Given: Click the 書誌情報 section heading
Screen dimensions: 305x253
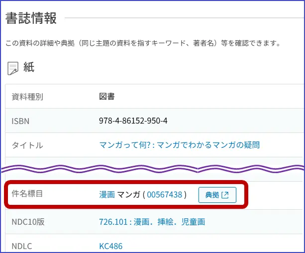Looking at the screenshot, I should point(31,18).
